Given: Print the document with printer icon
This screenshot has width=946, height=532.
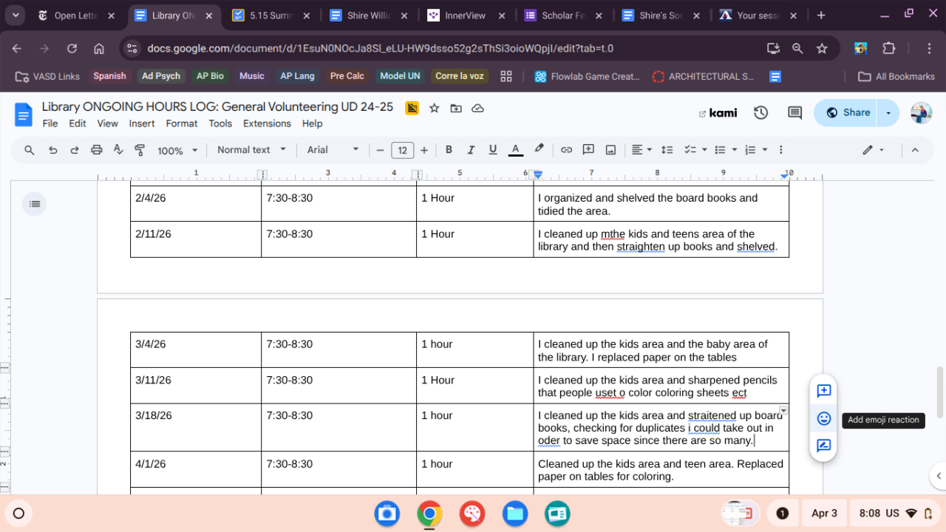Looking at the screenshot, I should click(96, 150).
